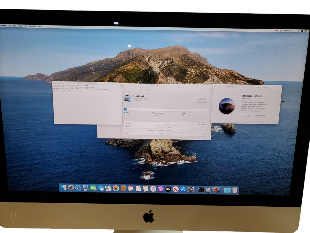
Task: Open Messages from the Dock
Action: point(101,188)
